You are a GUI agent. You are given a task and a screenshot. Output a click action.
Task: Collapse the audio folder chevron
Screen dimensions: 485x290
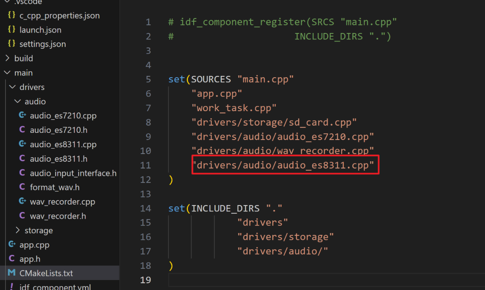18,101
